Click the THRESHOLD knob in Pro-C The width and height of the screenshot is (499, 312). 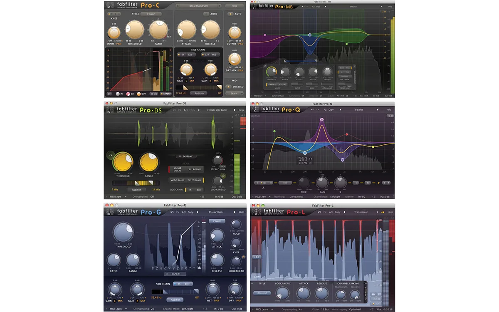point(134,30)
